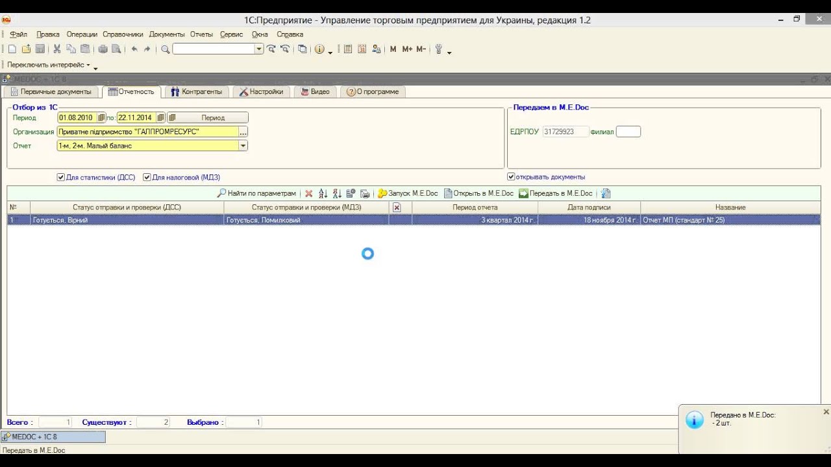Screen dimensions: 831x467
Task: Sort descending with the Z-A icon
Action: (x=337, y=193)
